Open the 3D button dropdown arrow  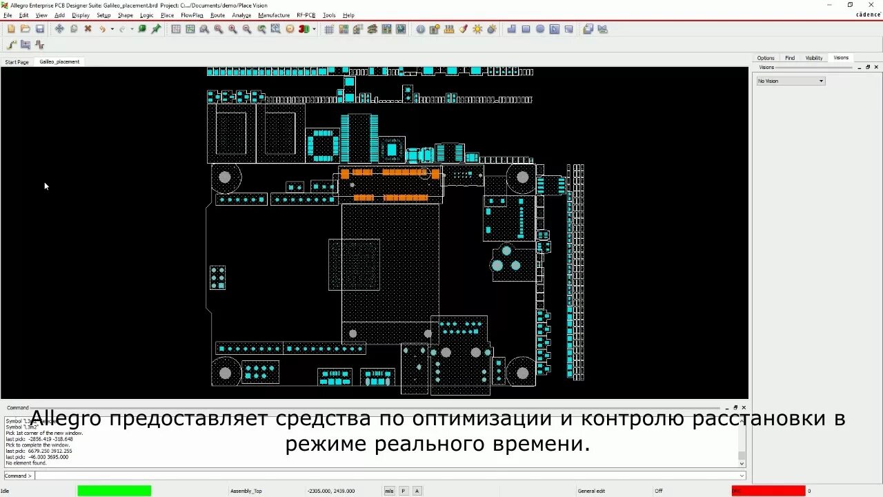tap(315, 29)
